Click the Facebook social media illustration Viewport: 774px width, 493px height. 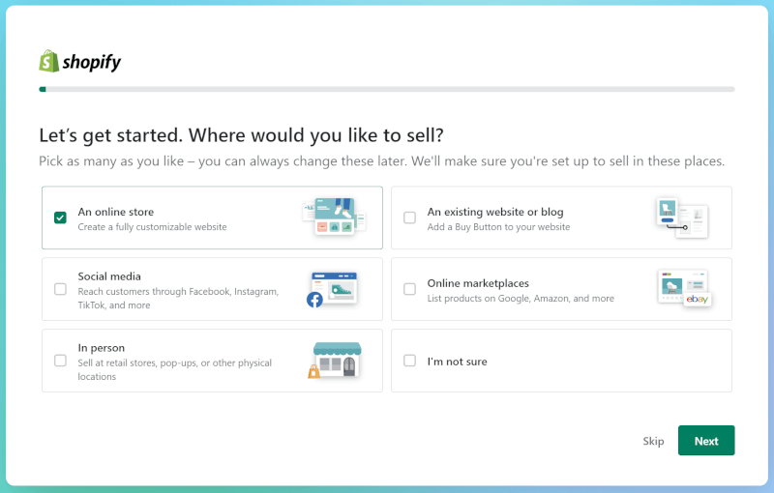coord(332,289)
